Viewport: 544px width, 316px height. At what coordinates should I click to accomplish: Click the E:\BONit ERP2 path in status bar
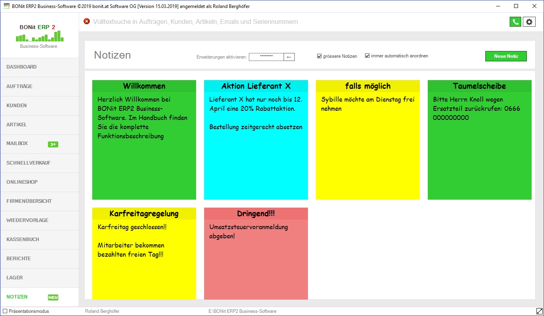pyautogui.click(x=242, y=311)
